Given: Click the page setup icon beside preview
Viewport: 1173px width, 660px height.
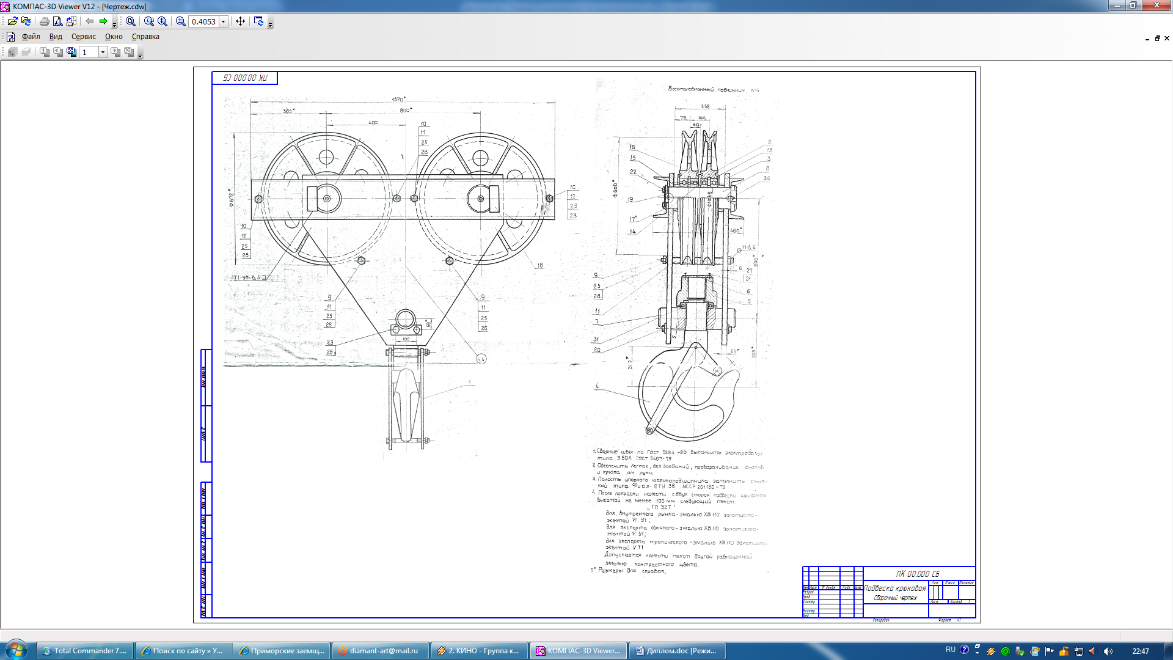Looking at the screenshot, I should point(71,21).
